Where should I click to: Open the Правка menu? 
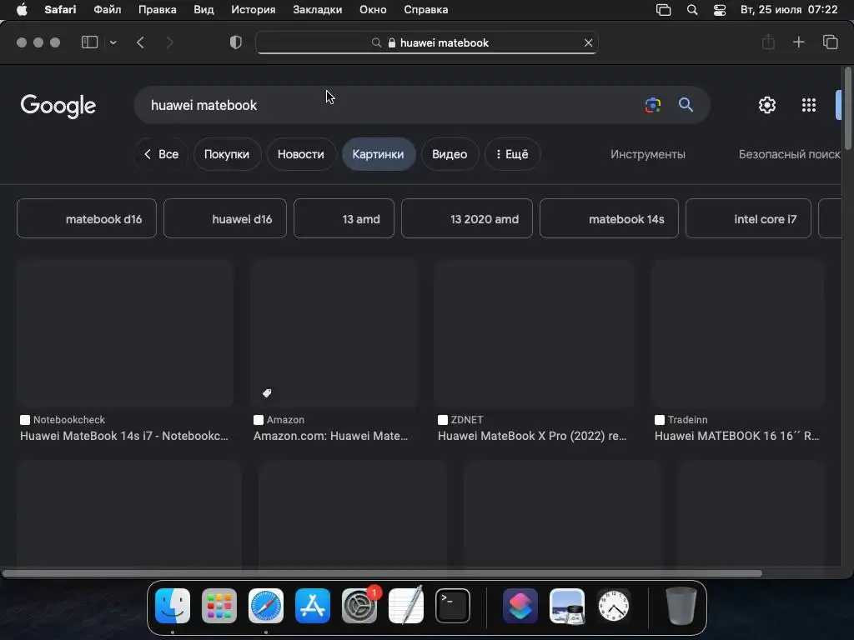[x=158, y=10]
